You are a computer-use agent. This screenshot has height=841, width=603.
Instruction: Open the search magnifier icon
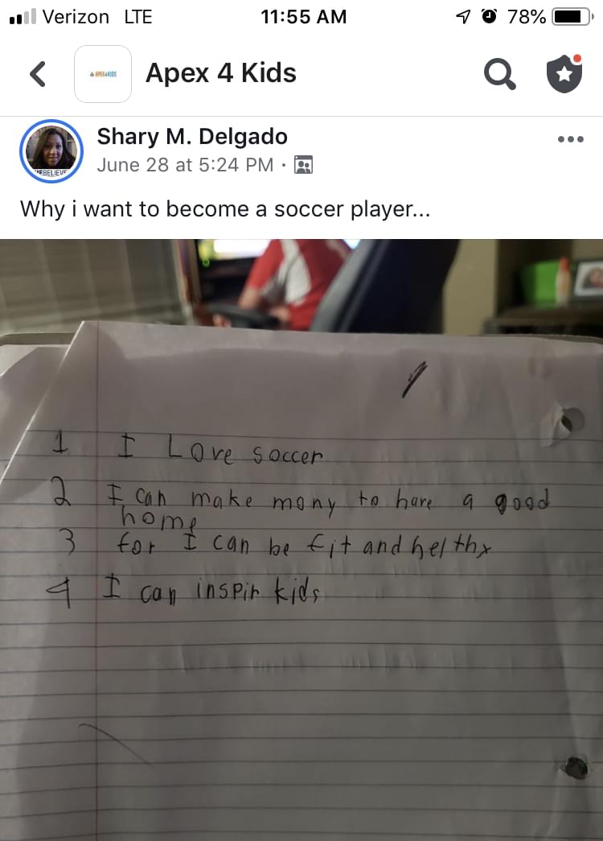tap(499, 73)
